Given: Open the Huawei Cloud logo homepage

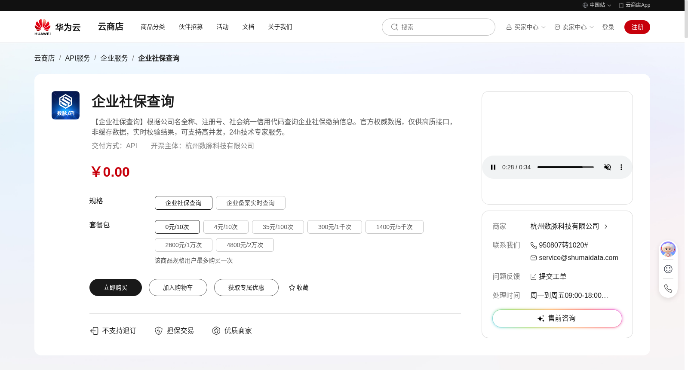Looking at the screenshot, I should [57, 27].
